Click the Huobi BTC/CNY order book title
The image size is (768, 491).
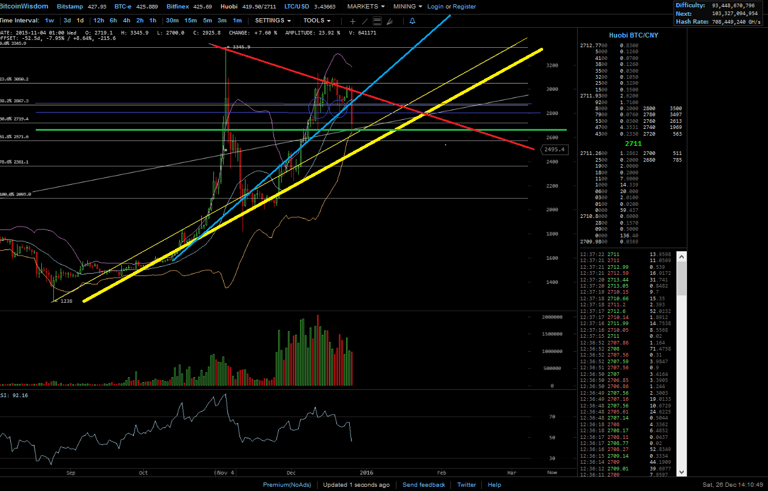[x=633, y=35]
